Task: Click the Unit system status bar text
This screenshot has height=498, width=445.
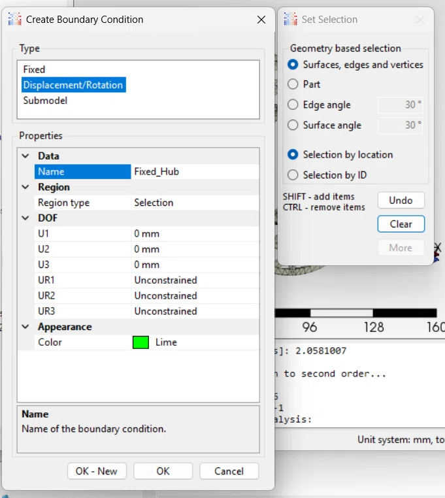Action: point(401,440)
